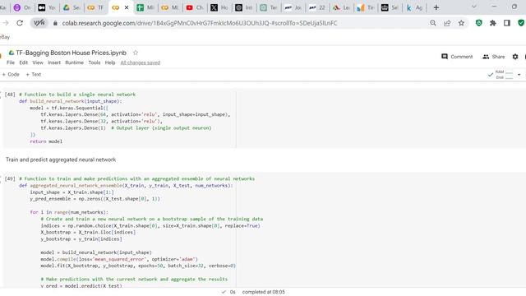Switch to the Google Sheets tab
526x296 pixels.
tap(145, 7)
